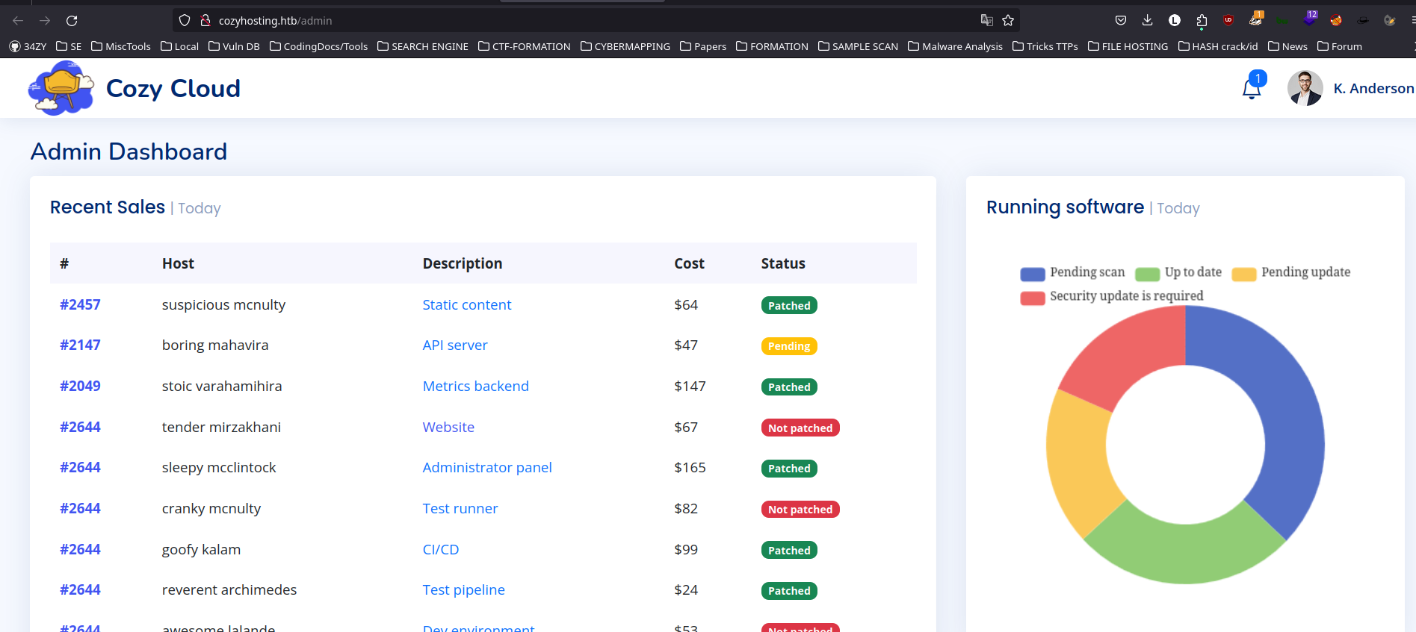Open the Pocket save icon

pos(1120,21)
